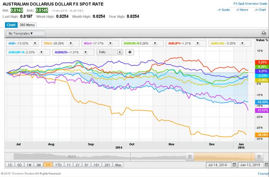Expand the HGc1 series dropdown arrow

pos(110,44)
